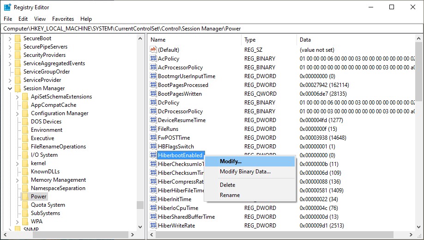Screen dimensions: 424x240
Task: Expand the Configuration Manager node
Action: click(x=17, y=113)
